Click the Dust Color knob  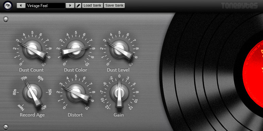click(76, 49)
